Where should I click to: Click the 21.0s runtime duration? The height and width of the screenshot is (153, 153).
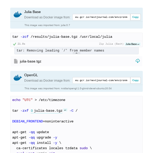[x=21, y=44]
